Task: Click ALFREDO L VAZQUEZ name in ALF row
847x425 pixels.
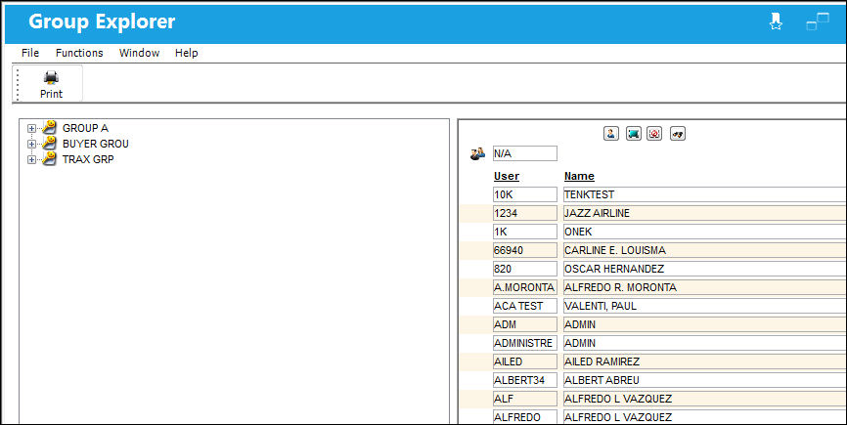Action: [x=704, y=399]
